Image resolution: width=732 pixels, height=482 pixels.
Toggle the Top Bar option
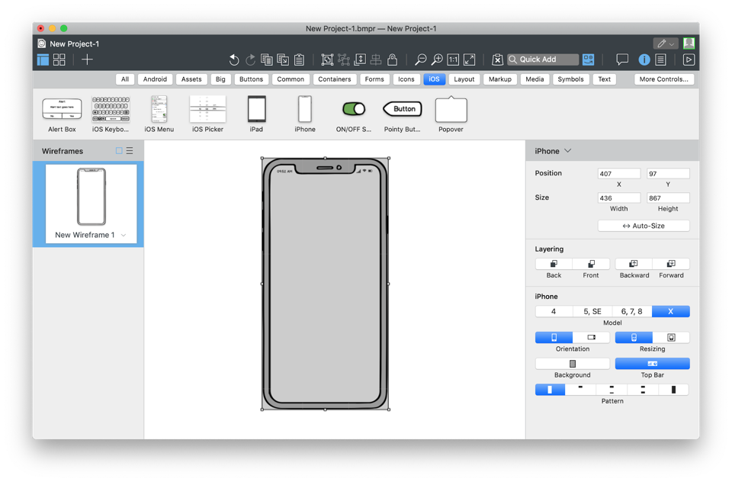coord(652,364)
